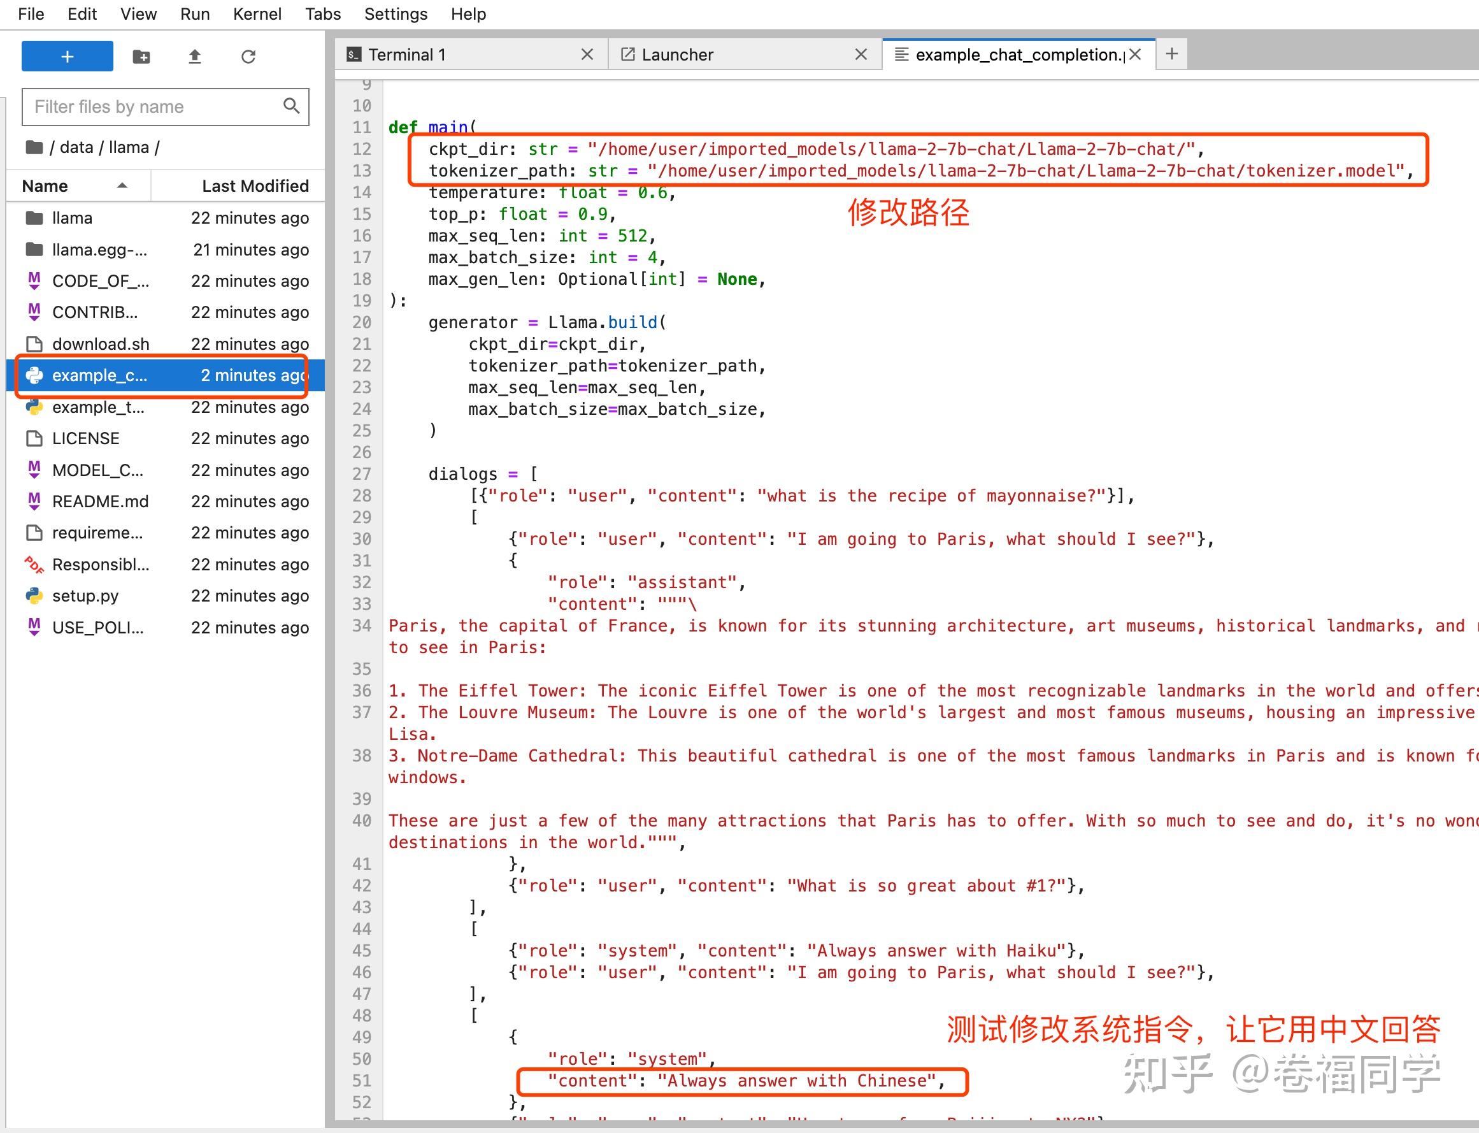Select the setup.py file name
The image size is (1479, 1133).
(x=85, y=596)
